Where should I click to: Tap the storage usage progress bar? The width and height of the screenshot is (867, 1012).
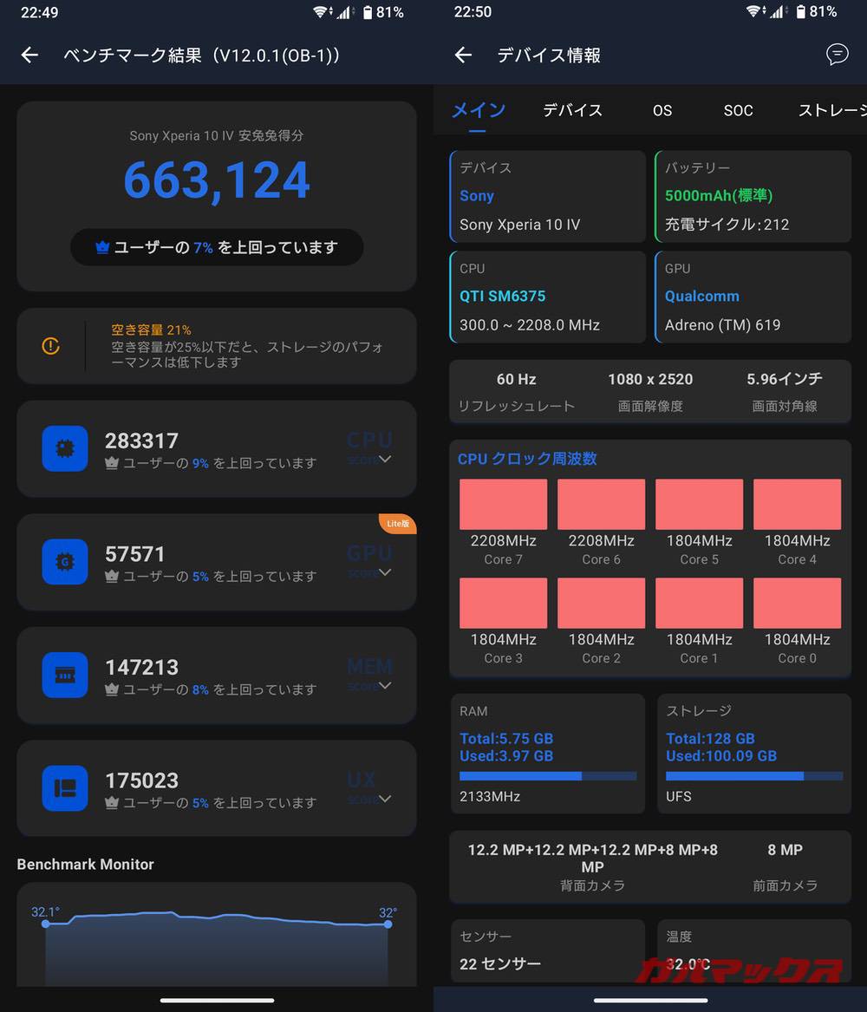tap(754, 776)
